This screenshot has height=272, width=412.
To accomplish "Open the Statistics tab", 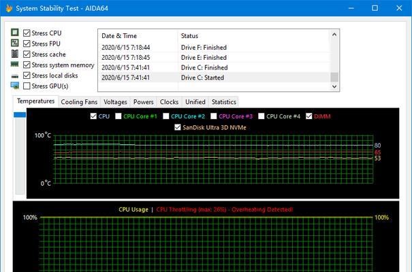I will click(224, 102).
